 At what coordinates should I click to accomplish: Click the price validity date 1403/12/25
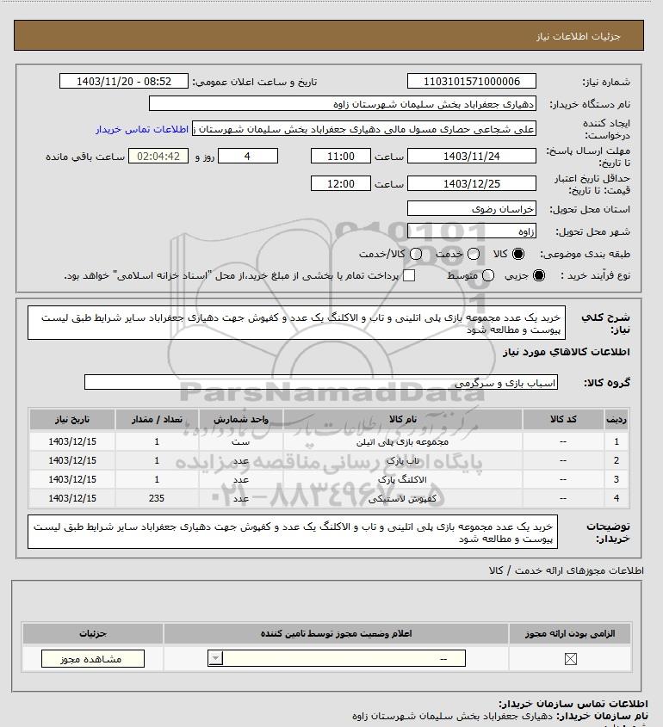(471, 183)
